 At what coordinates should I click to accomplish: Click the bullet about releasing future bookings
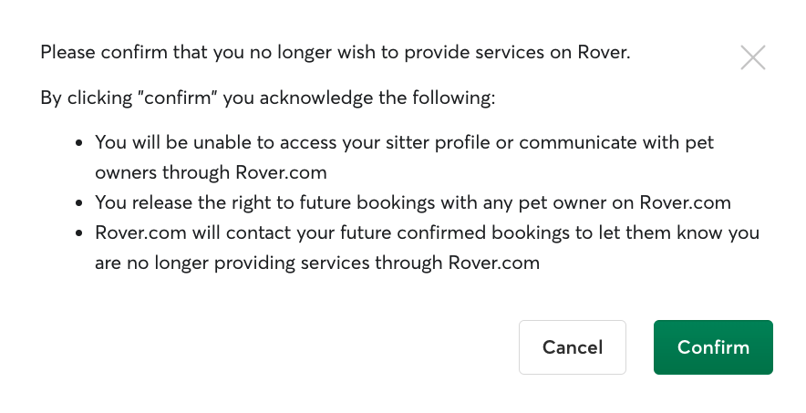click(x=413, y=202)
